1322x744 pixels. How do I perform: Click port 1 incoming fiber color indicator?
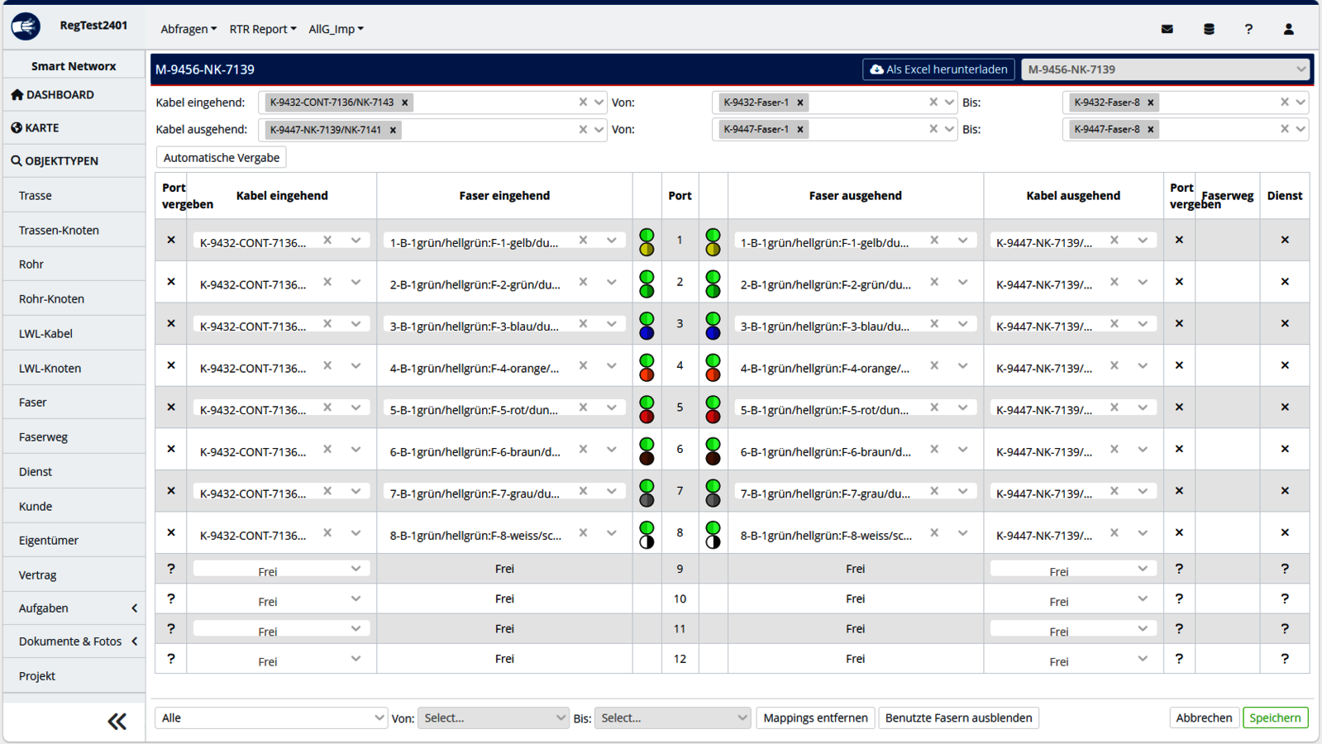point(647,241)
